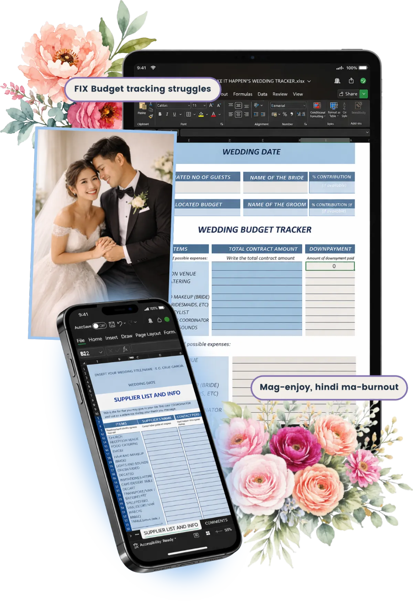Click Align Right icon in tablet ribbon

pyautogui.click(x=246, y=114)
